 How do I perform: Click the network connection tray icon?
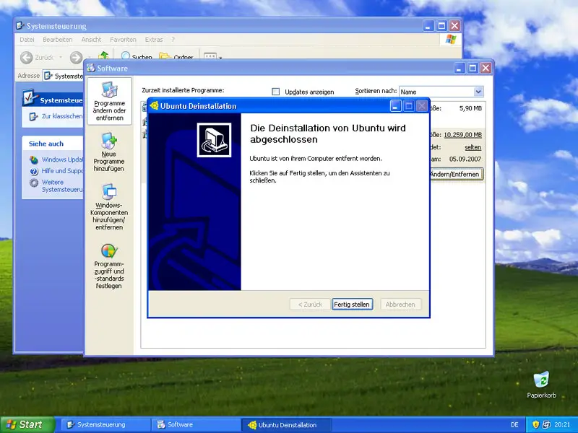pyautogui.click(x=547, y=425)
